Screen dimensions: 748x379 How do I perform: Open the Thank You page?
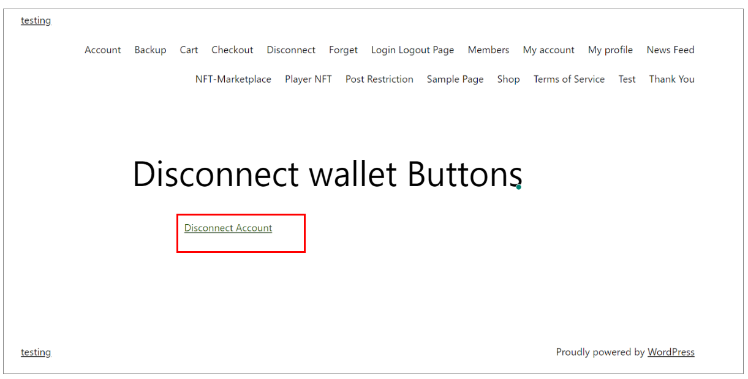click(x=671, y=79)
